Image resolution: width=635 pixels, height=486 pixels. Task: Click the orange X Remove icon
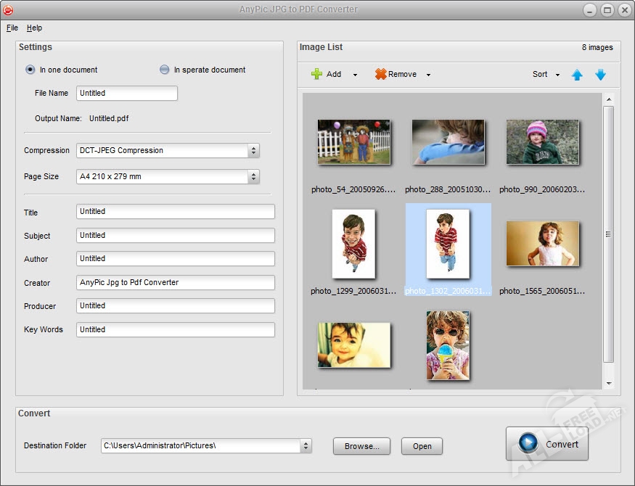pyautogui.click(x=381, y=74)
